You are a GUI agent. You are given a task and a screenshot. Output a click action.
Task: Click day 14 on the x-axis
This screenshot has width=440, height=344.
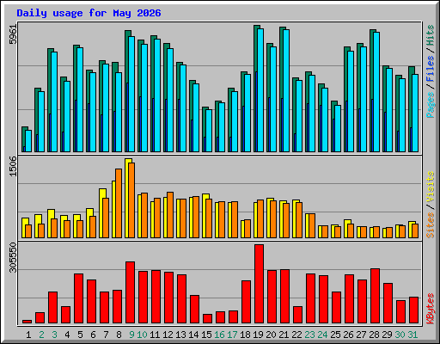point(193,335)
